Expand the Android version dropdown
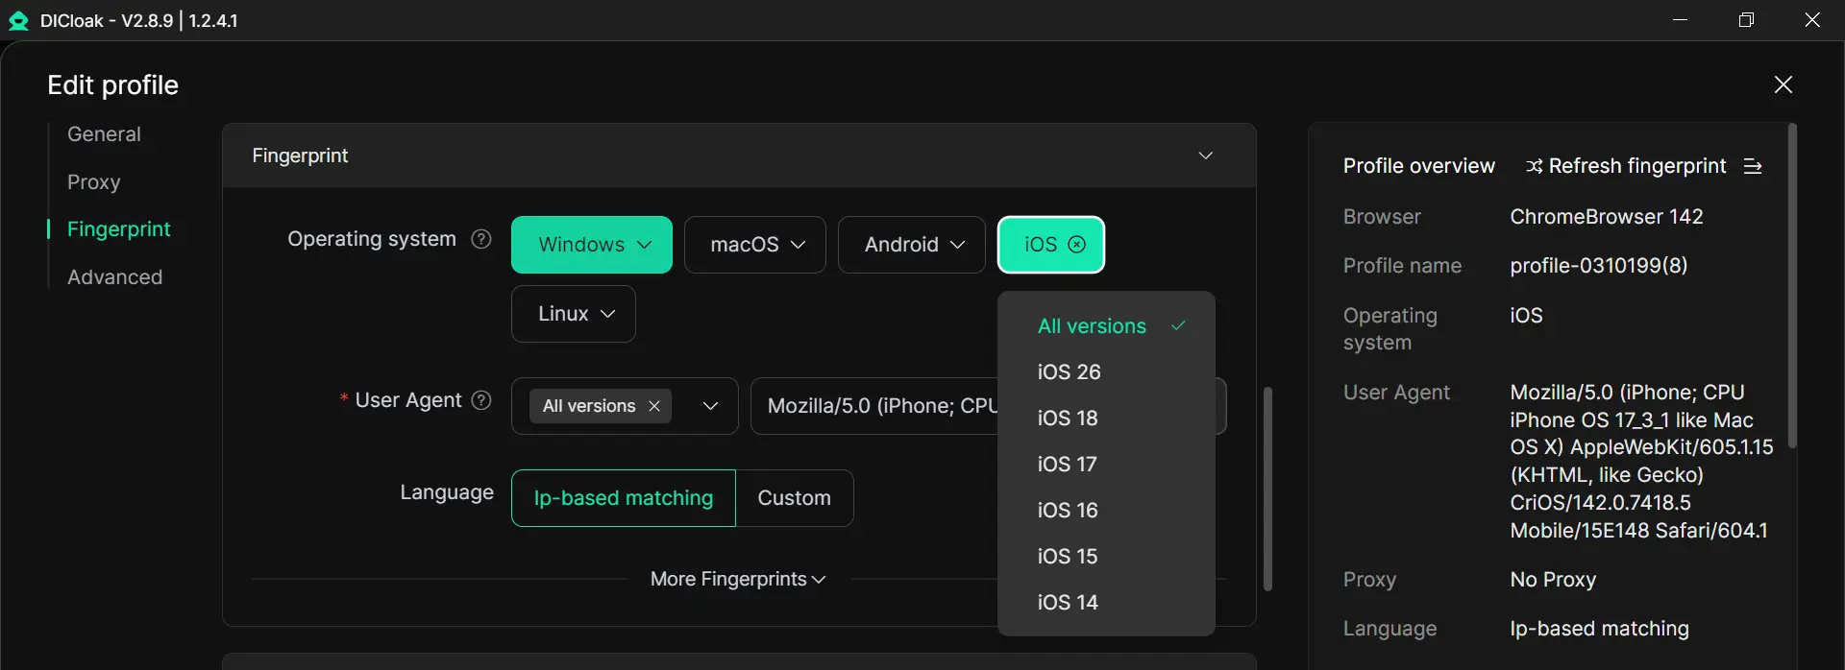 [912, 245]
